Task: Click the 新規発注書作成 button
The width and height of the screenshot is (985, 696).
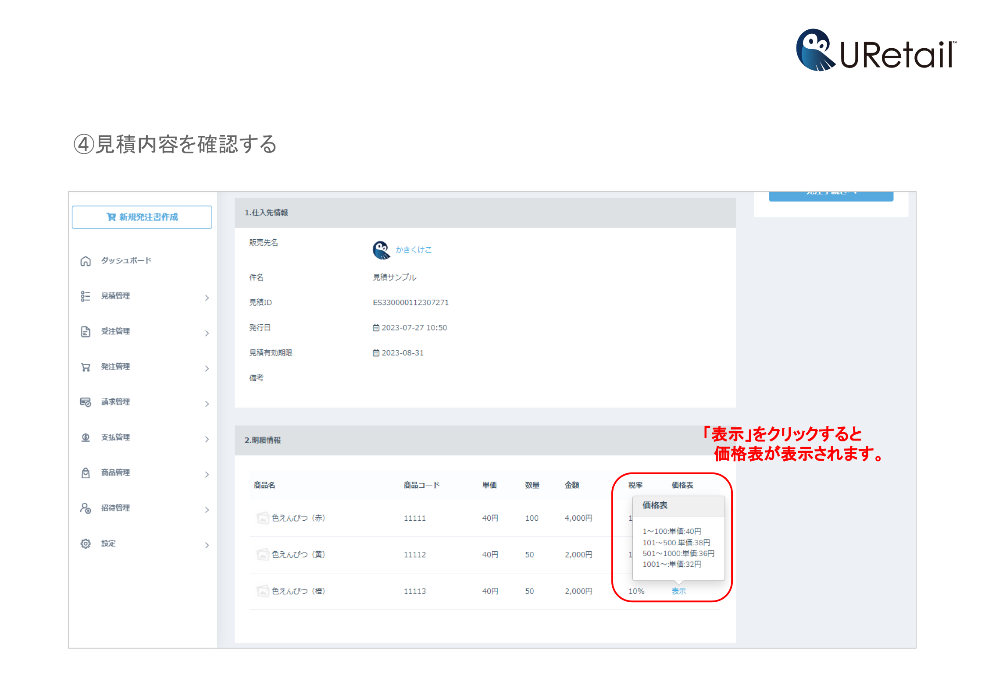Action: click(x=142, y=217)
